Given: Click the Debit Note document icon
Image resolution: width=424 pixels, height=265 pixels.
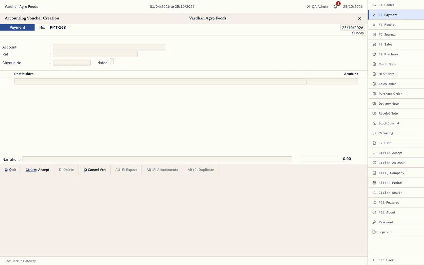Looking at the screenshot, I should point(374,74).
